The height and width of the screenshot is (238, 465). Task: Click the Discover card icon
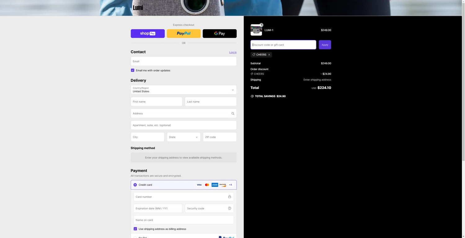223,185
